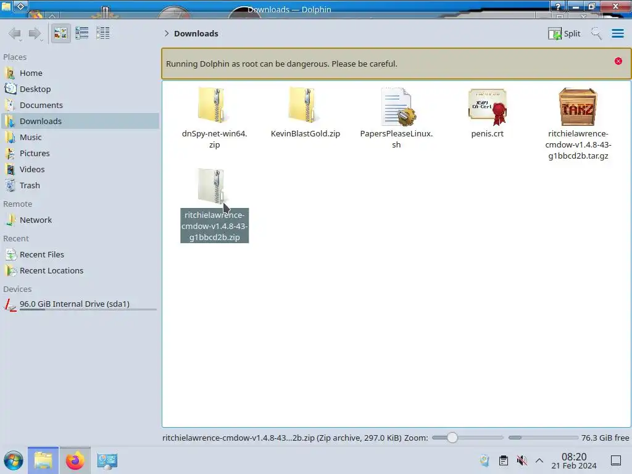Open the Start menu orb
The width and height of the screenshot is (632, 474).
pyautogui.click(x=14, y=460)
